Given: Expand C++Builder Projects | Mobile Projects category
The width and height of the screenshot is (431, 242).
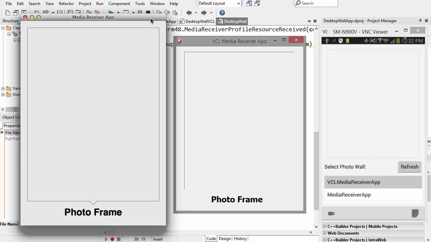Looking at the screenshot, I should point(325,227).
